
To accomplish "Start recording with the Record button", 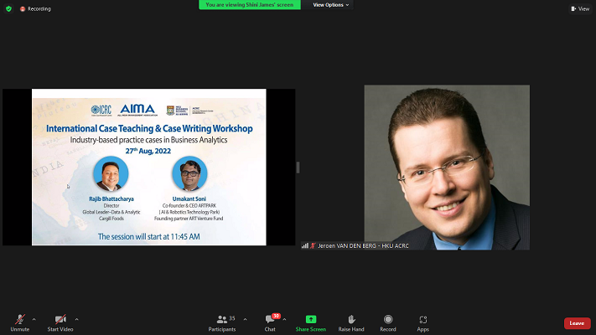I will (x=388, y=323).
